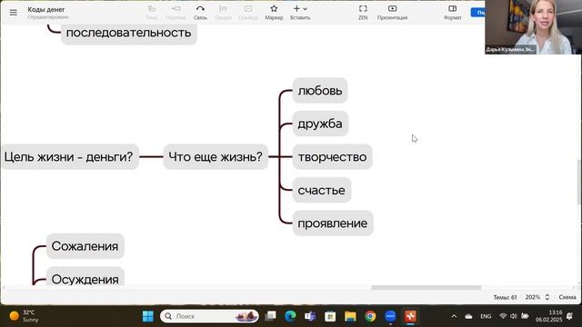Click the Граница (Boundary) toolbar icon
This screenshot has height=327, width=582.
click(248, 9)
